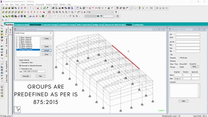Select the isometric view cube icon

click(x=22, y=12)
